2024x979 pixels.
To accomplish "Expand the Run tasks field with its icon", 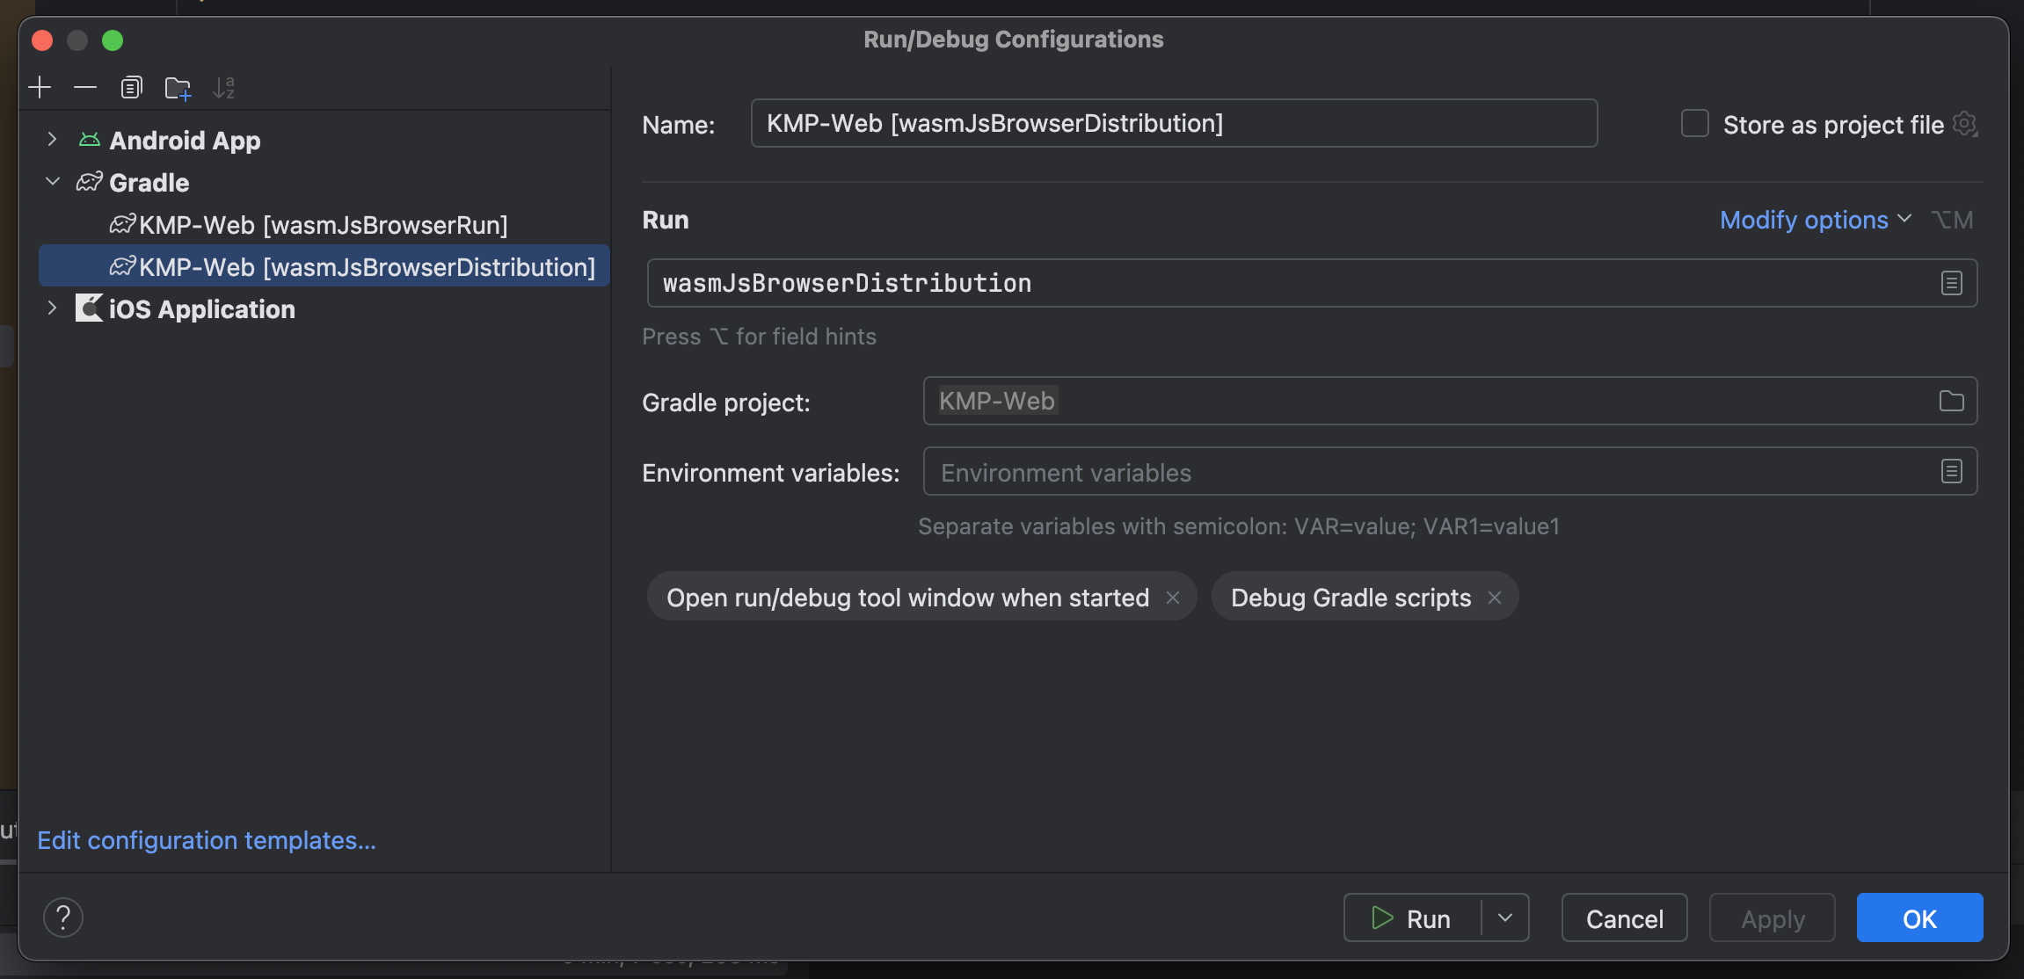I will 1951,283.
